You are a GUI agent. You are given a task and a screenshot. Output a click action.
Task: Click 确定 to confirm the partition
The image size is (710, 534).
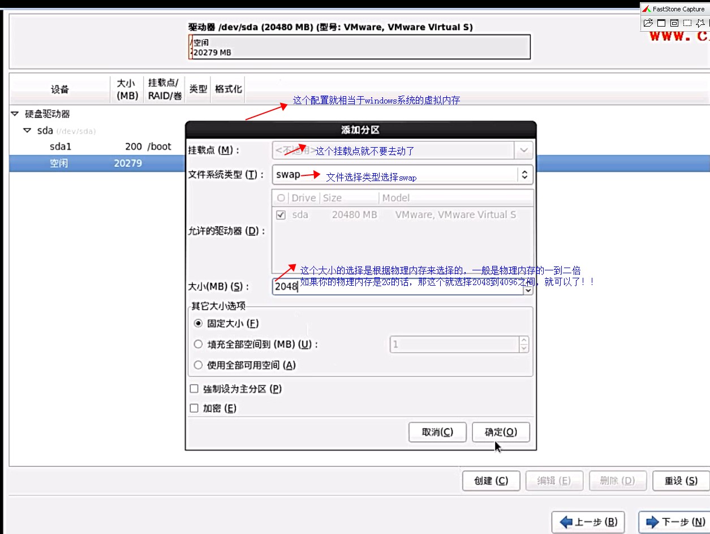tap(501, 432)
